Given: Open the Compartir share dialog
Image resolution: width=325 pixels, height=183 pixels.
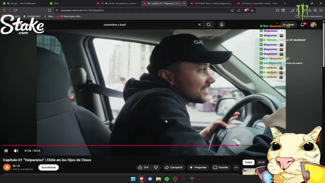Looking at the screenshot, I should (174, 167).
